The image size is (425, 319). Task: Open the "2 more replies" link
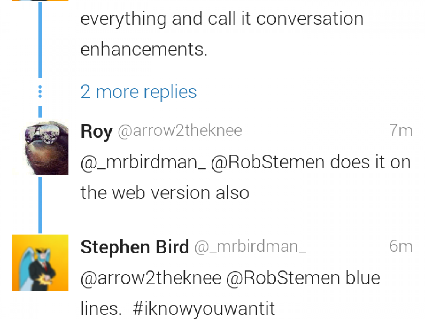tap(138, 92)
